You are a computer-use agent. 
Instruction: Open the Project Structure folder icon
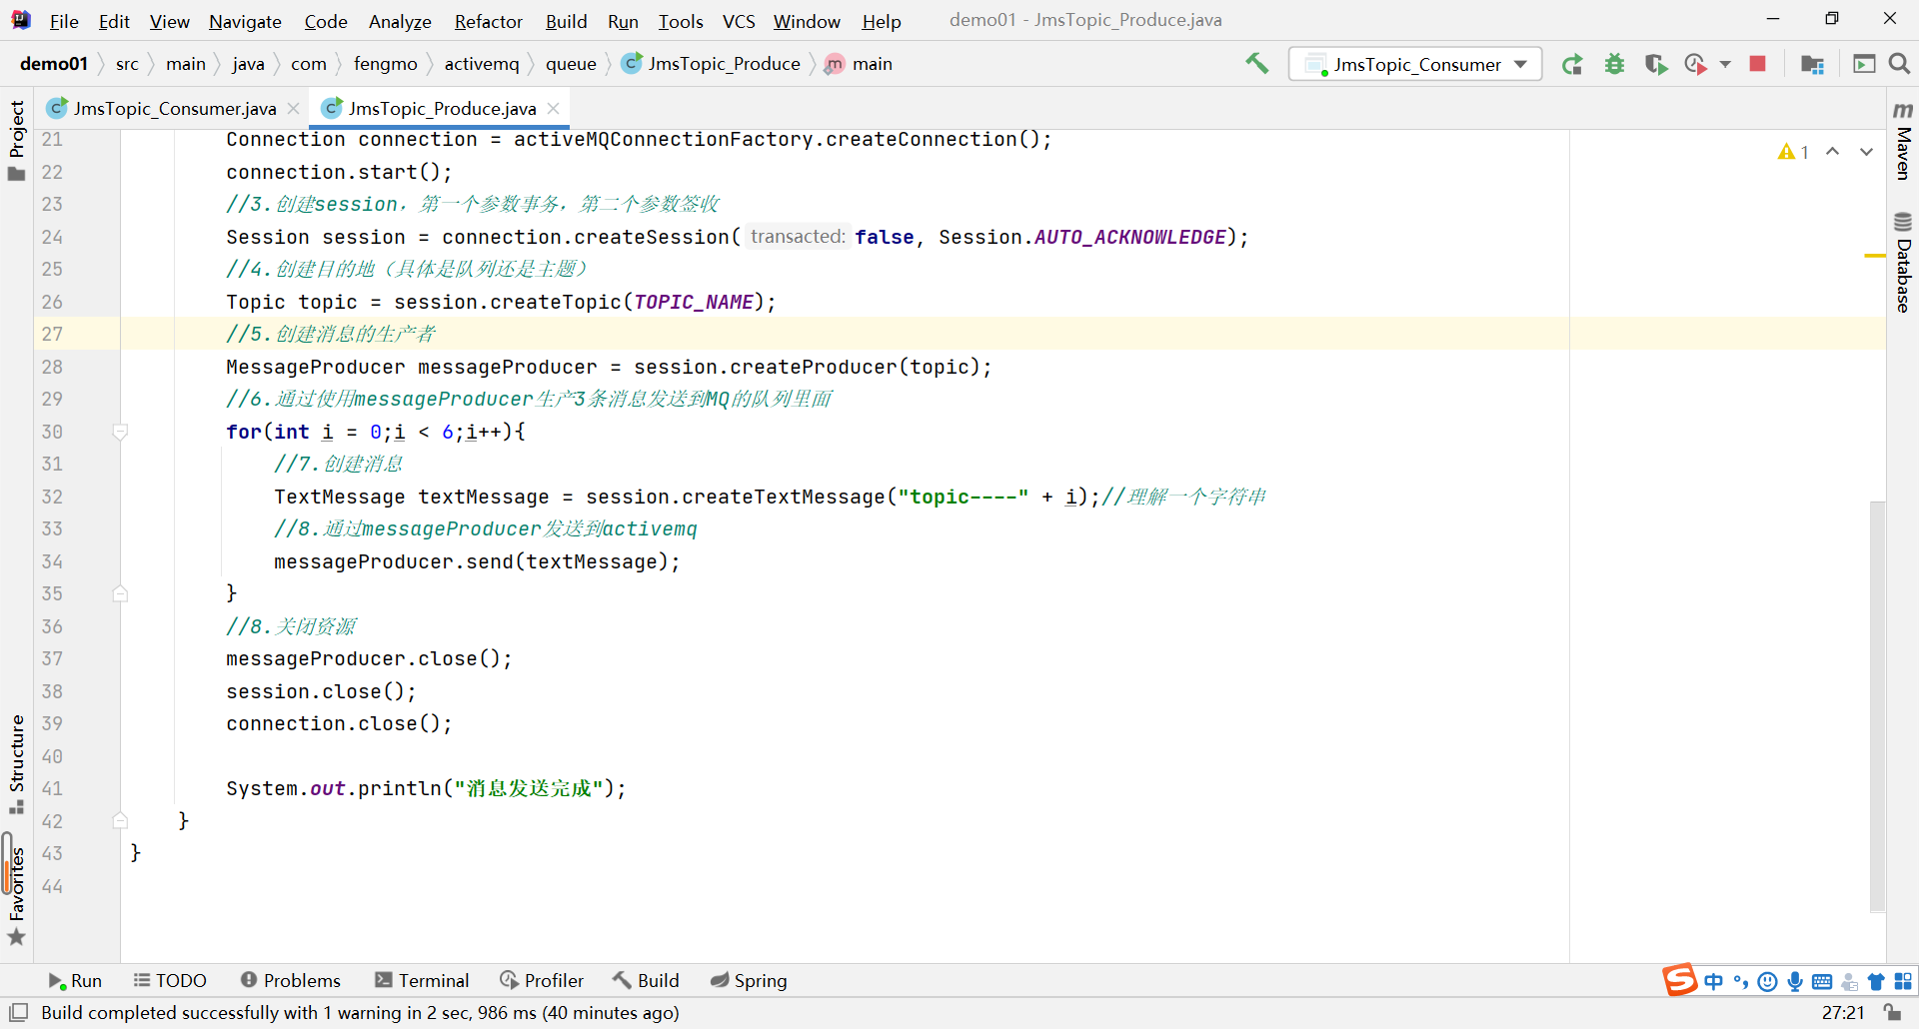pyautogui.click(x=1812, y=64)
